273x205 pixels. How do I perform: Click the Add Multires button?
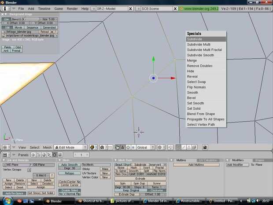pyautogui.click(x=196, y=165)
